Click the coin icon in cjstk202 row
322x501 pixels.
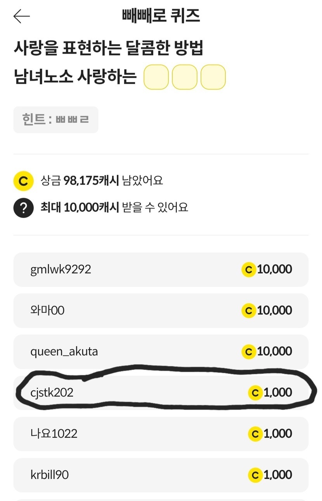pyautogui.click(x=255, y=393)
